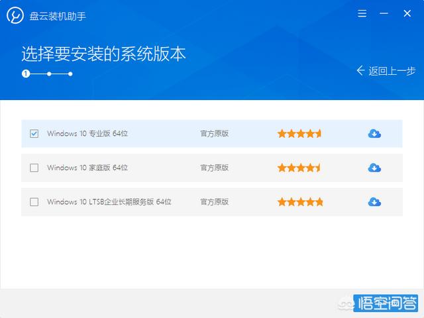Click star rating of Windows 10 专业版
The width and height of the screenshot is (424, 318).
coord(299,134)
